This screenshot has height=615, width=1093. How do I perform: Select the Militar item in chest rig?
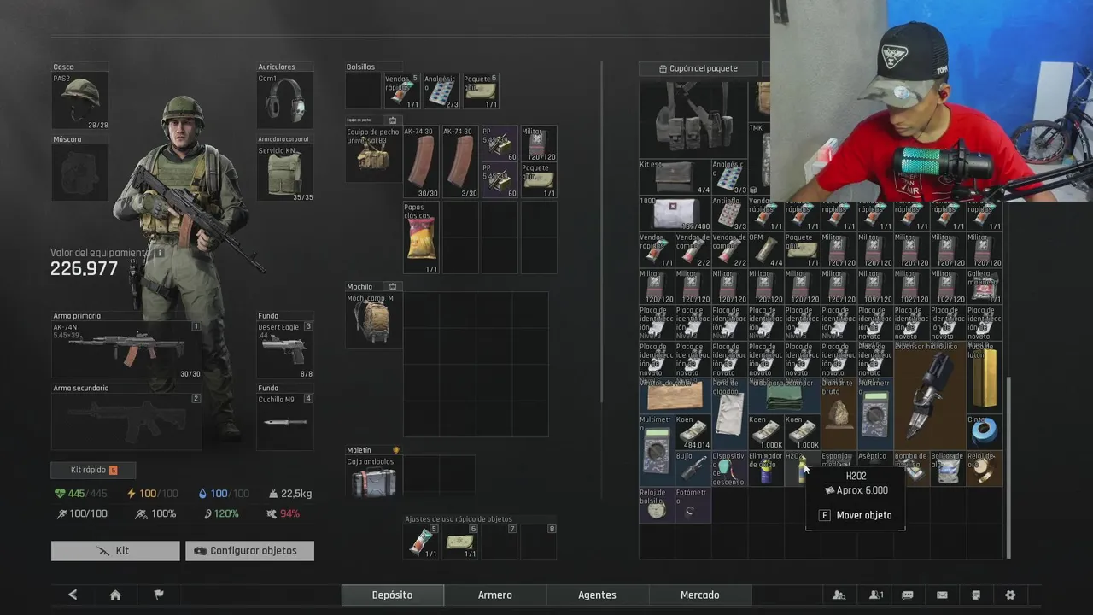pos(539,143)
